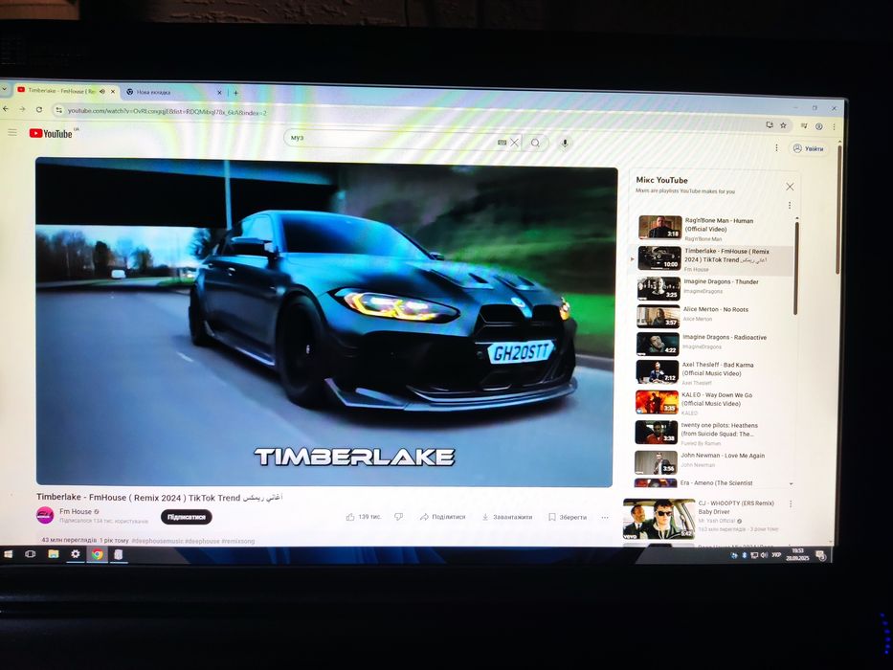Install app icon in address bar
The image size is (893, 670).
pos(770,124)
